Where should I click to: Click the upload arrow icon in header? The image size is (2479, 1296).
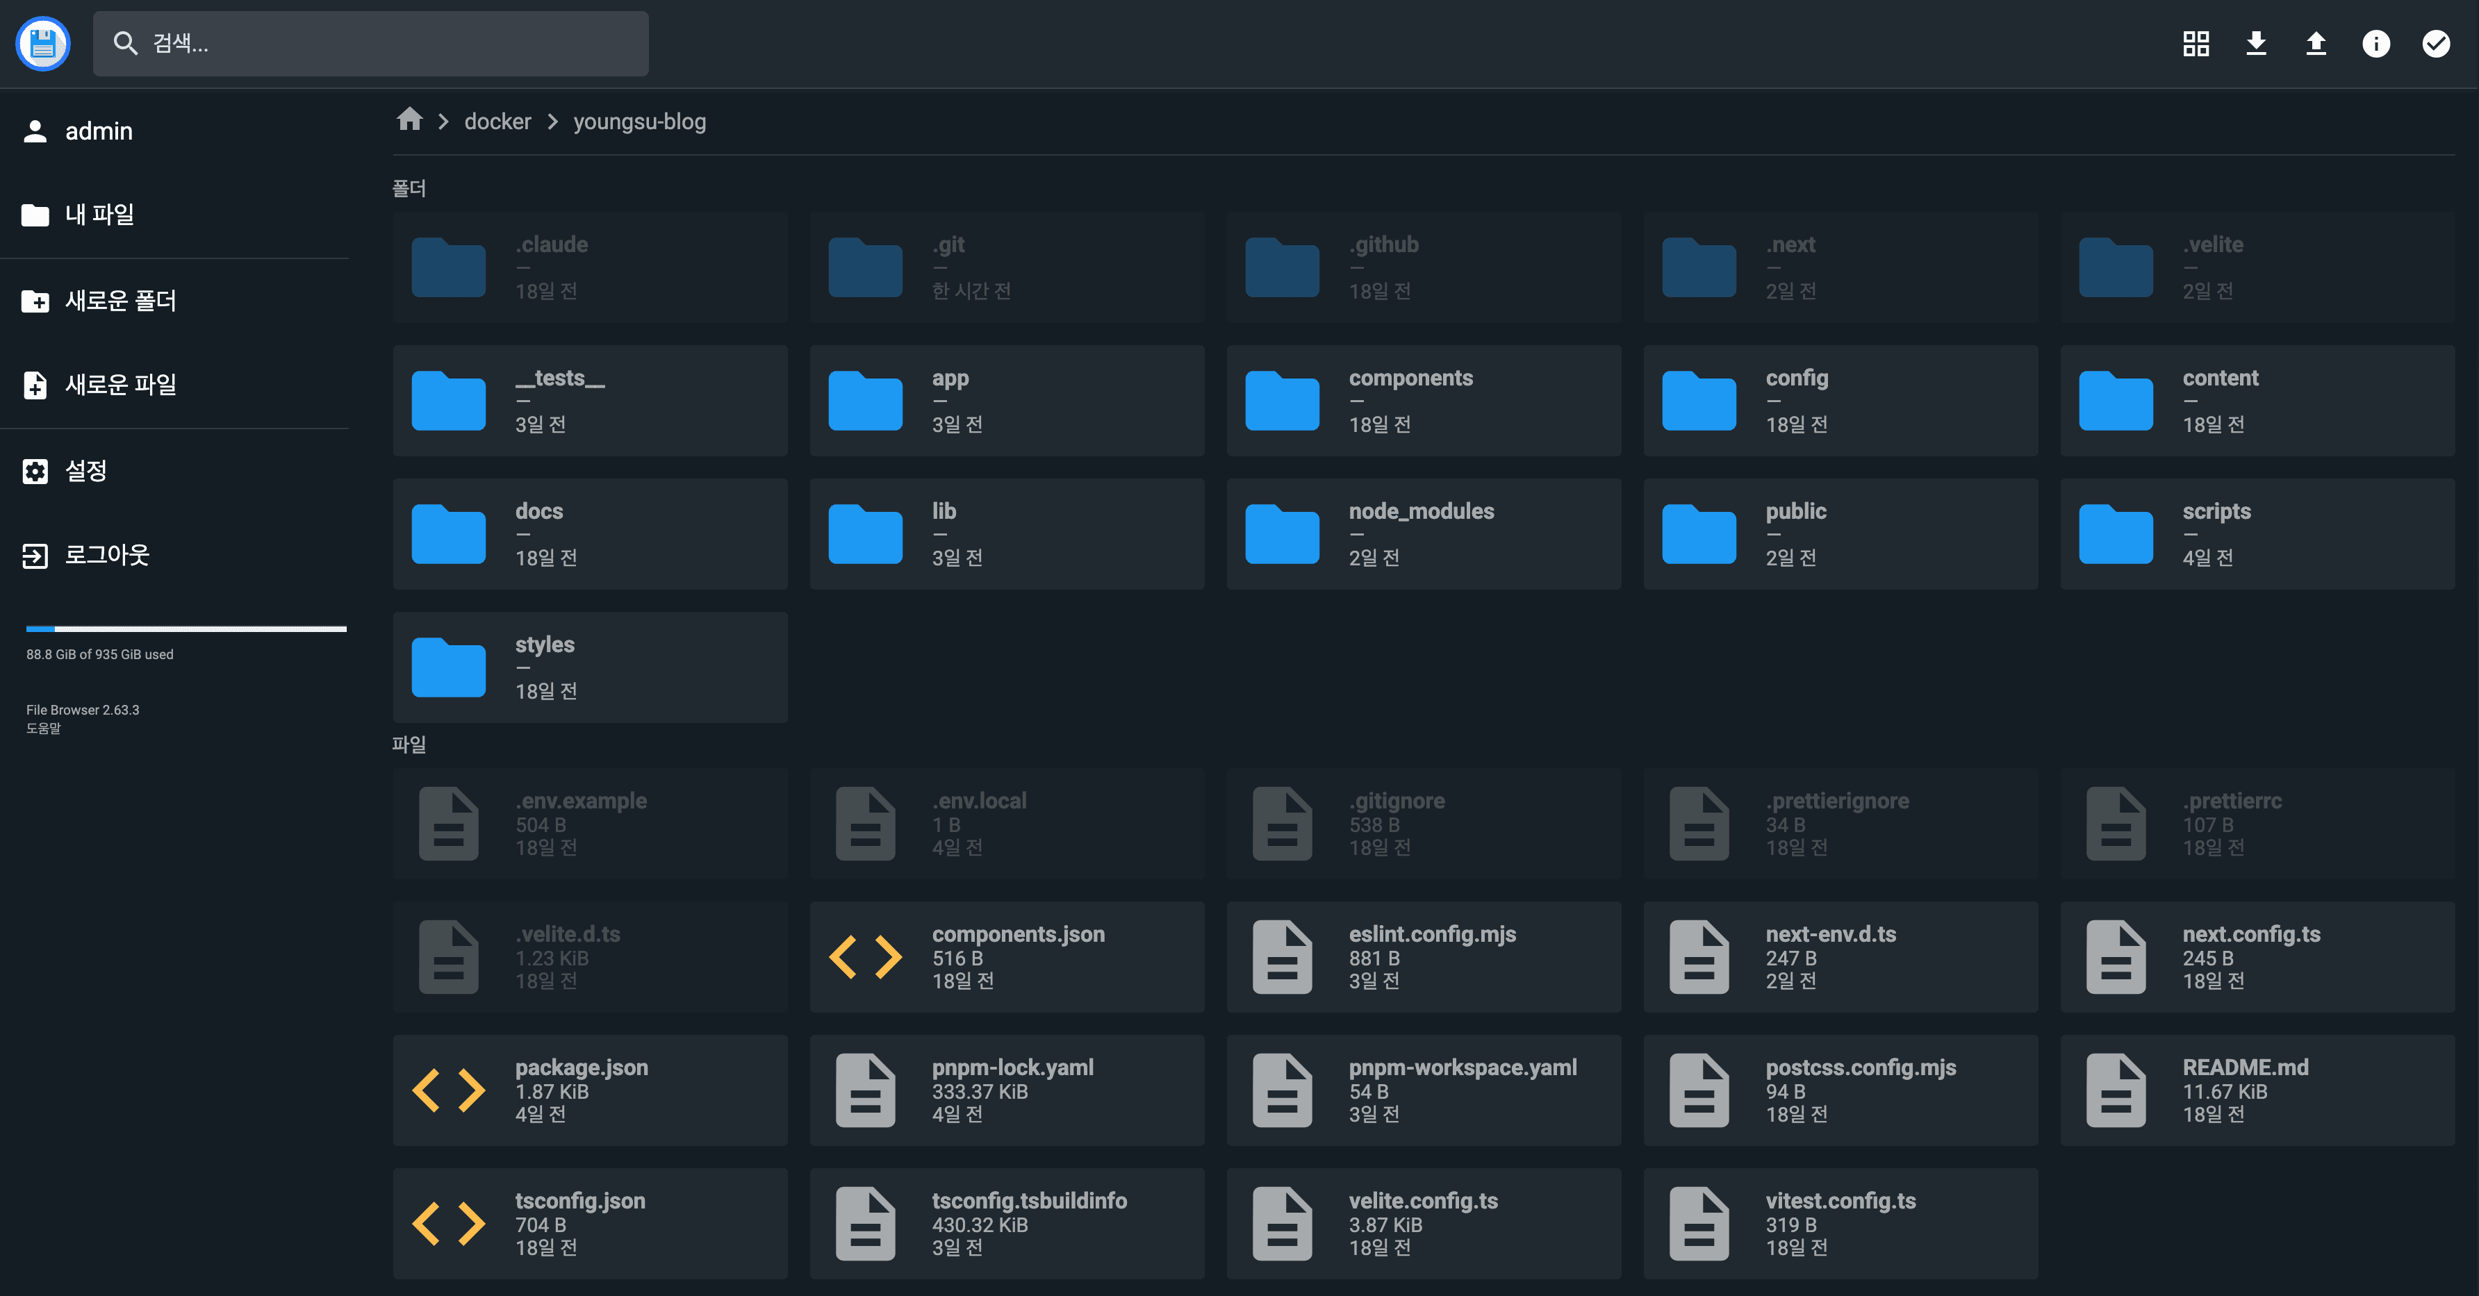(x=2316, y=43)
